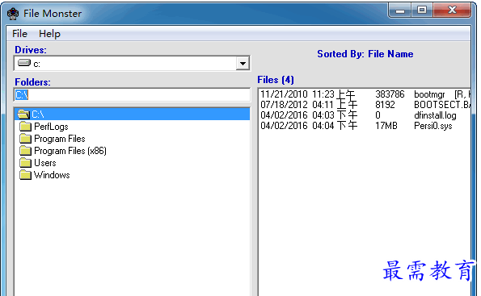Open the File menu

19,33
